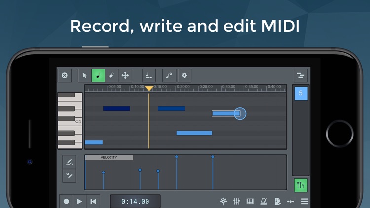Click the point edit pencil tool
The image size is (370, 208).
point(70,175)
